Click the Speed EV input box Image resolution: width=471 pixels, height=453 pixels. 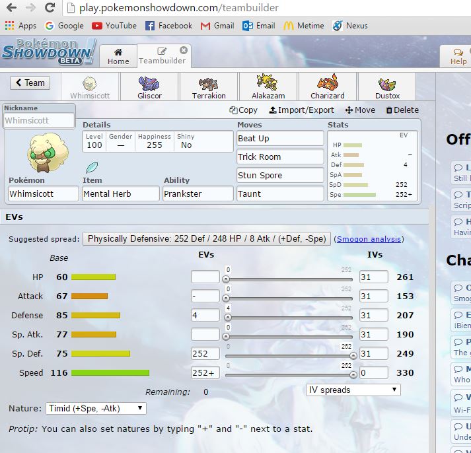point(205,372)
